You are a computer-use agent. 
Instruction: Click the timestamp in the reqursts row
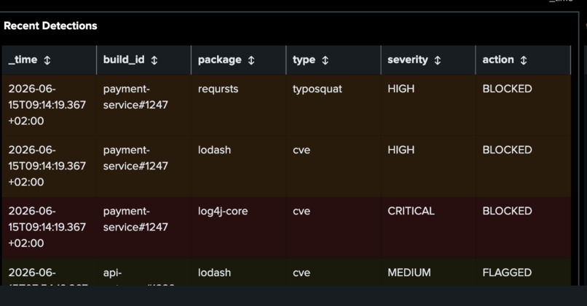47,105
